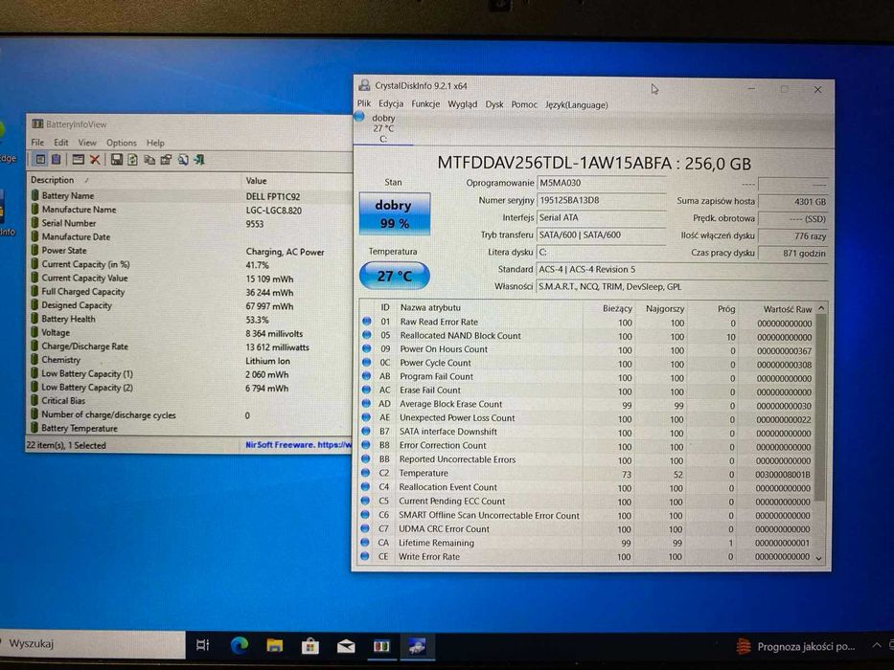
Task: Click CrystalDiskInfo title bar app icon
Action: pos(364,85)
